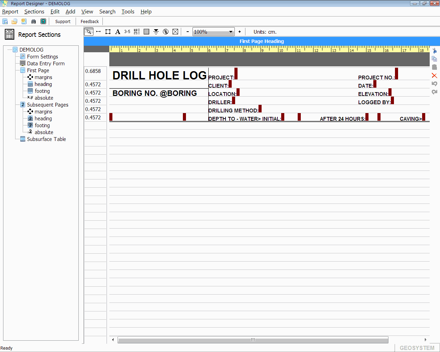
Task: Open the Sections menu
Action: (34, 12)
